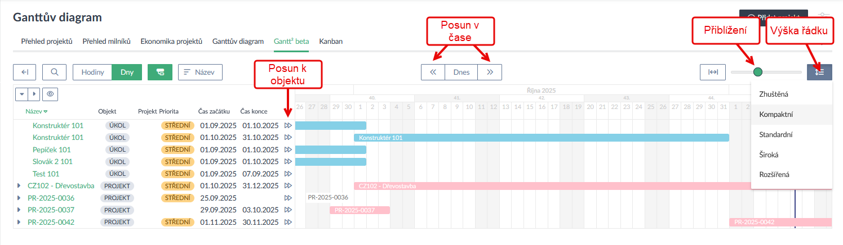Screen dimensions: 843x245
Task: Click the fit-to-width icon button
Action: click(x=713, y=72)
